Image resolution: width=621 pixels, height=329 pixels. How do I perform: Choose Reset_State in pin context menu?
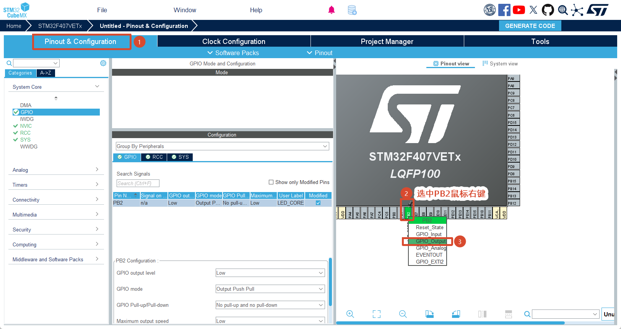[x=428, y=227]
